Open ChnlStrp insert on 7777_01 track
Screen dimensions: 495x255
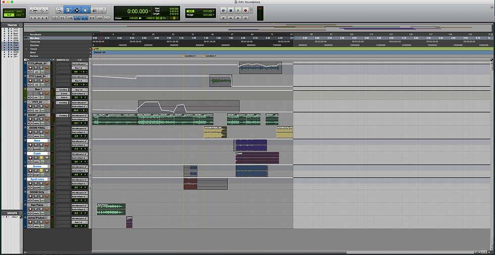[63, 103]
